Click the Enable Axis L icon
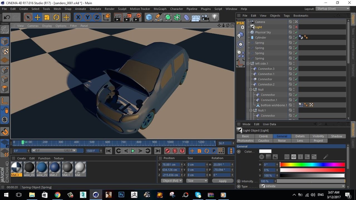Viewport: 356px width, 200px height. click(5, 101)
